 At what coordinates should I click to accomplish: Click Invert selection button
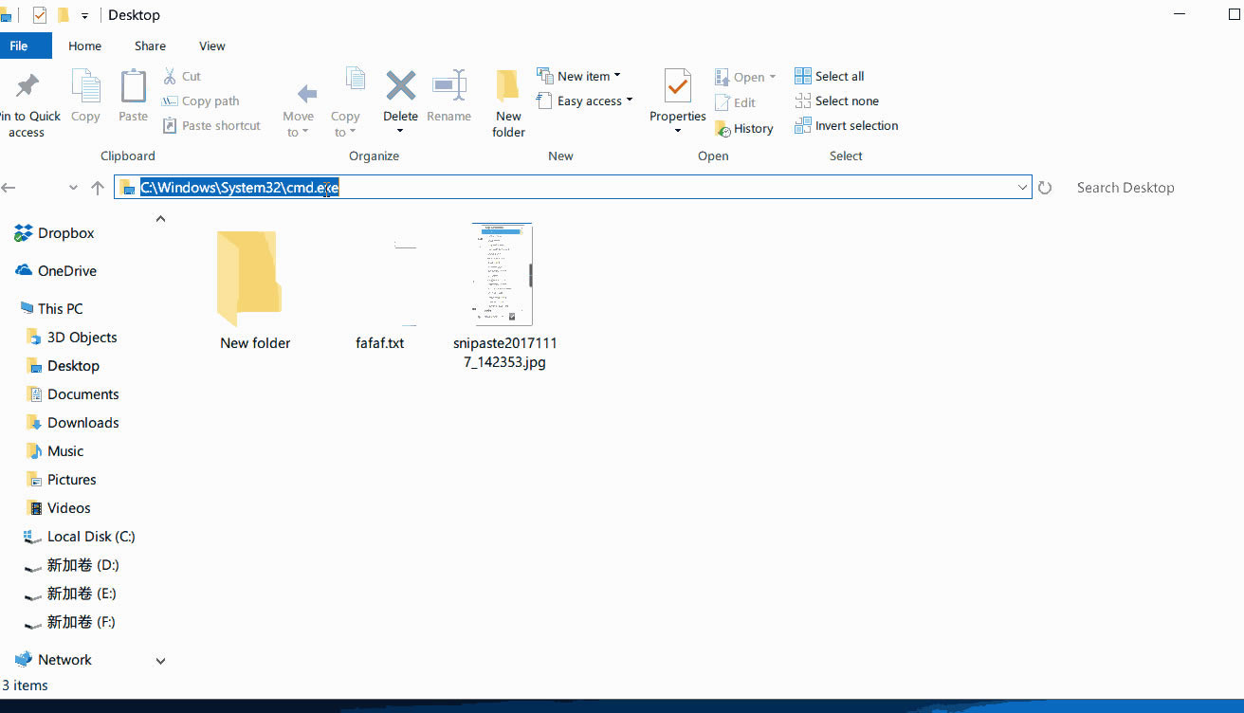[846, 125]
